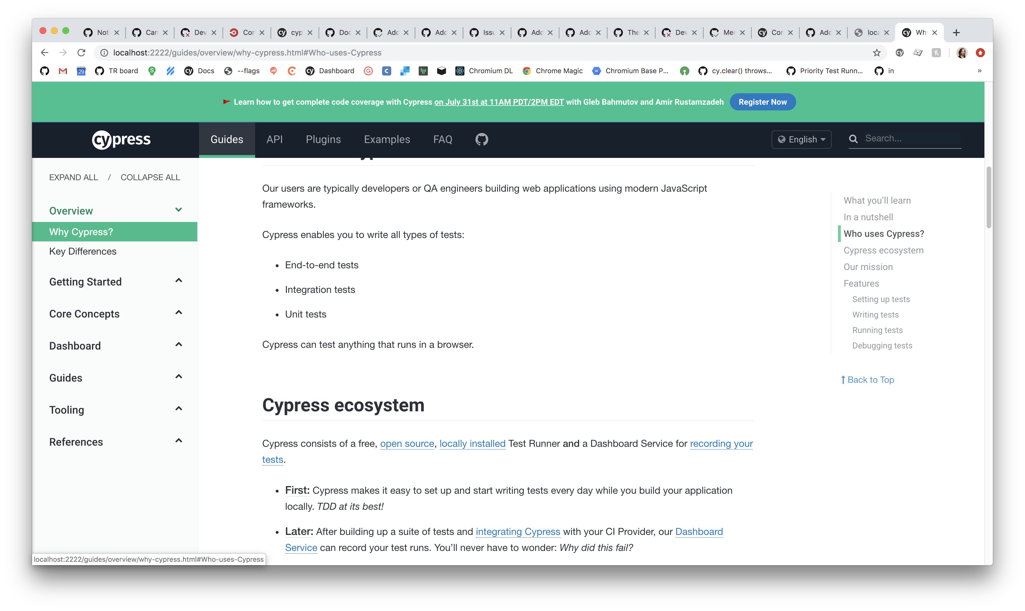Select FAQ in the top navigation
1025x611 pixels.
coord(442,139)
